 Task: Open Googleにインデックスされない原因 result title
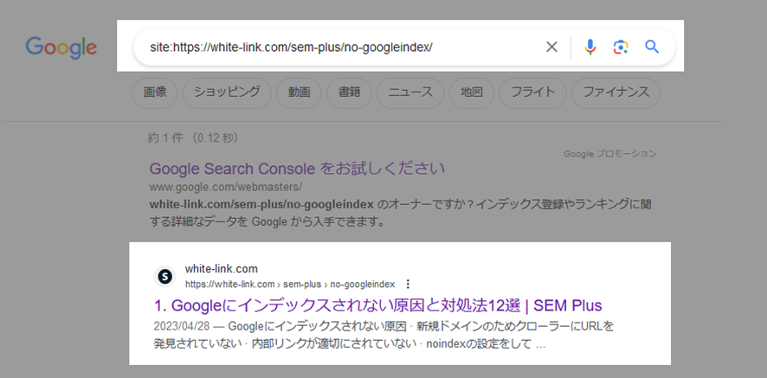378,305
